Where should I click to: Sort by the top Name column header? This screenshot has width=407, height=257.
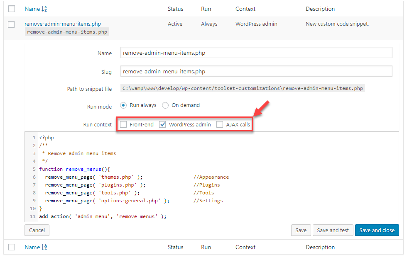(32, 9)
